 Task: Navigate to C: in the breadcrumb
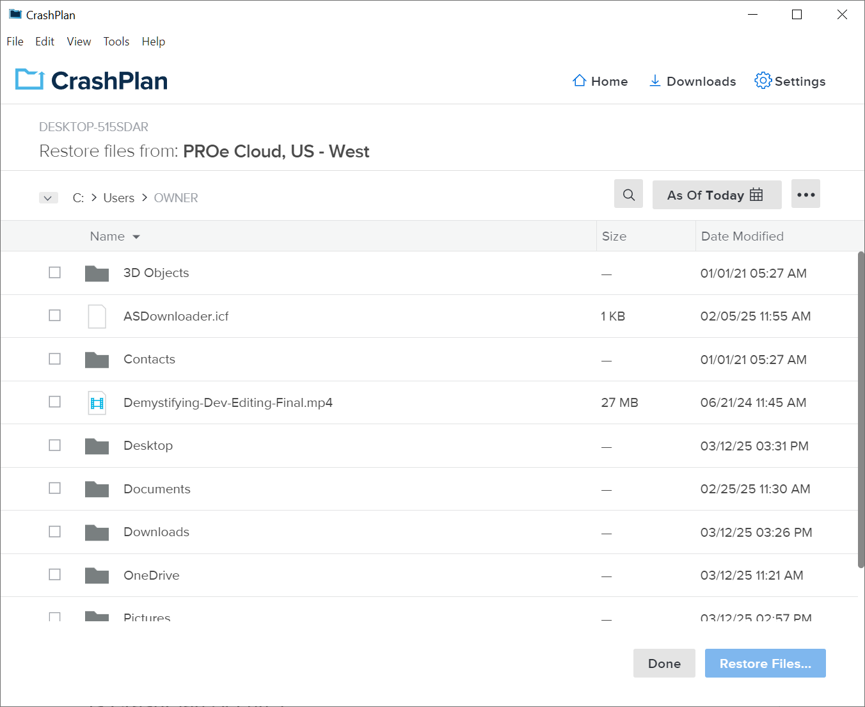(78, 198)
